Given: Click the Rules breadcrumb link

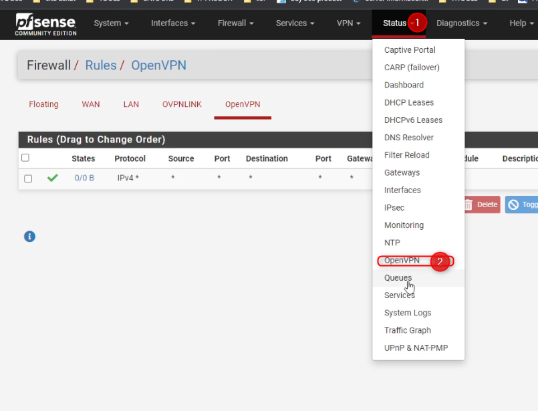Looking at the screenshot, I should (x=101, y=65).
